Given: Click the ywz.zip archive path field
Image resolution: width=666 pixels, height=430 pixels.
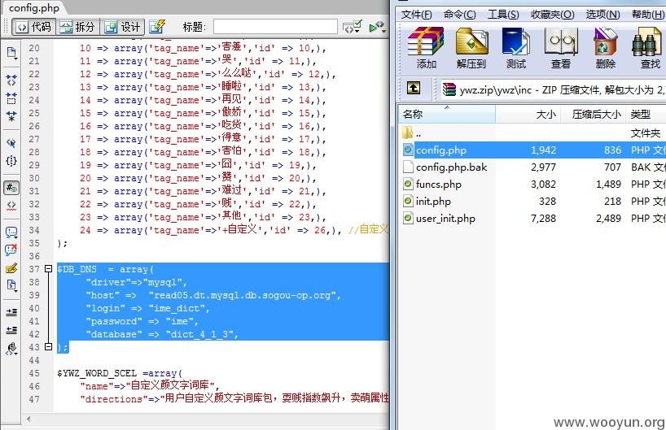Looking at the screenshot, I should 553,89.
